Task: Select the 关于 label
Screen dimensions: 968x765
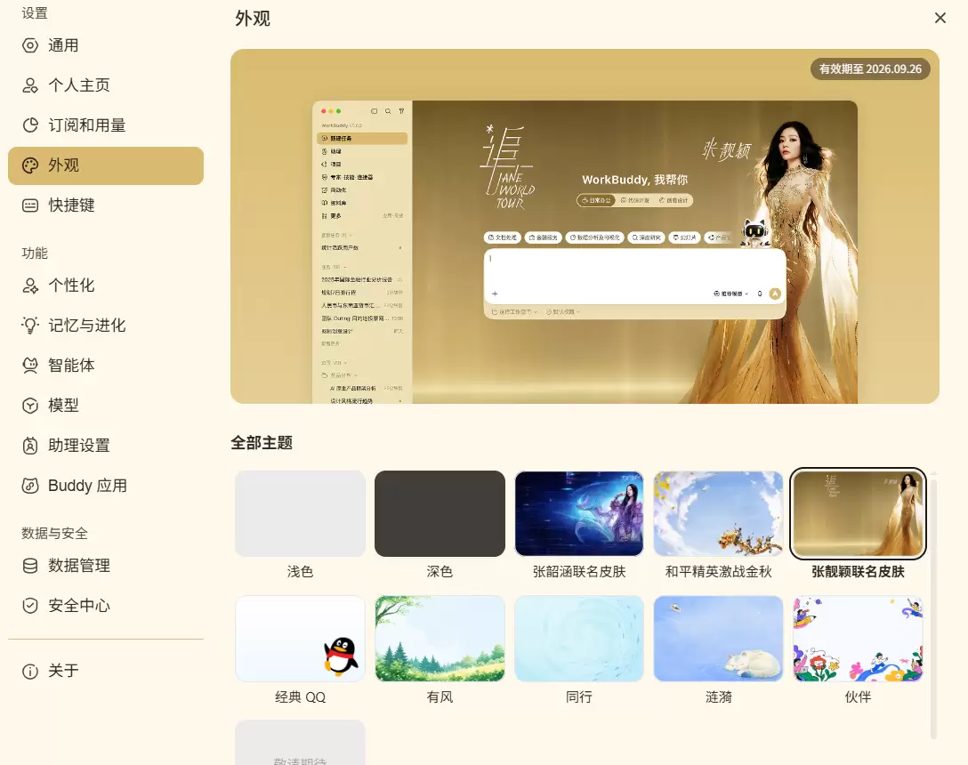Action: click(63, 671)
